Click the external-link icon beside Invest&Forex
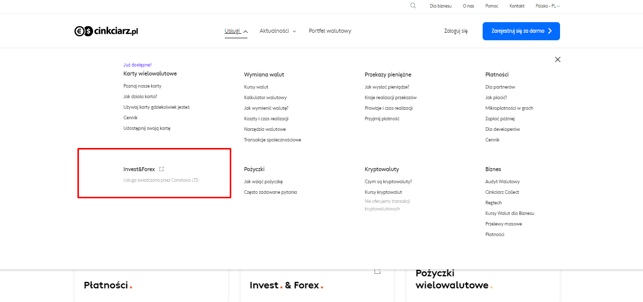 [161, 169]
